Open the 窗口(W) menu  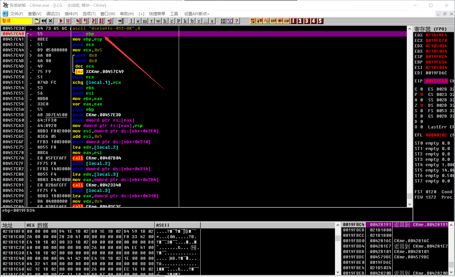click(108, 14)
